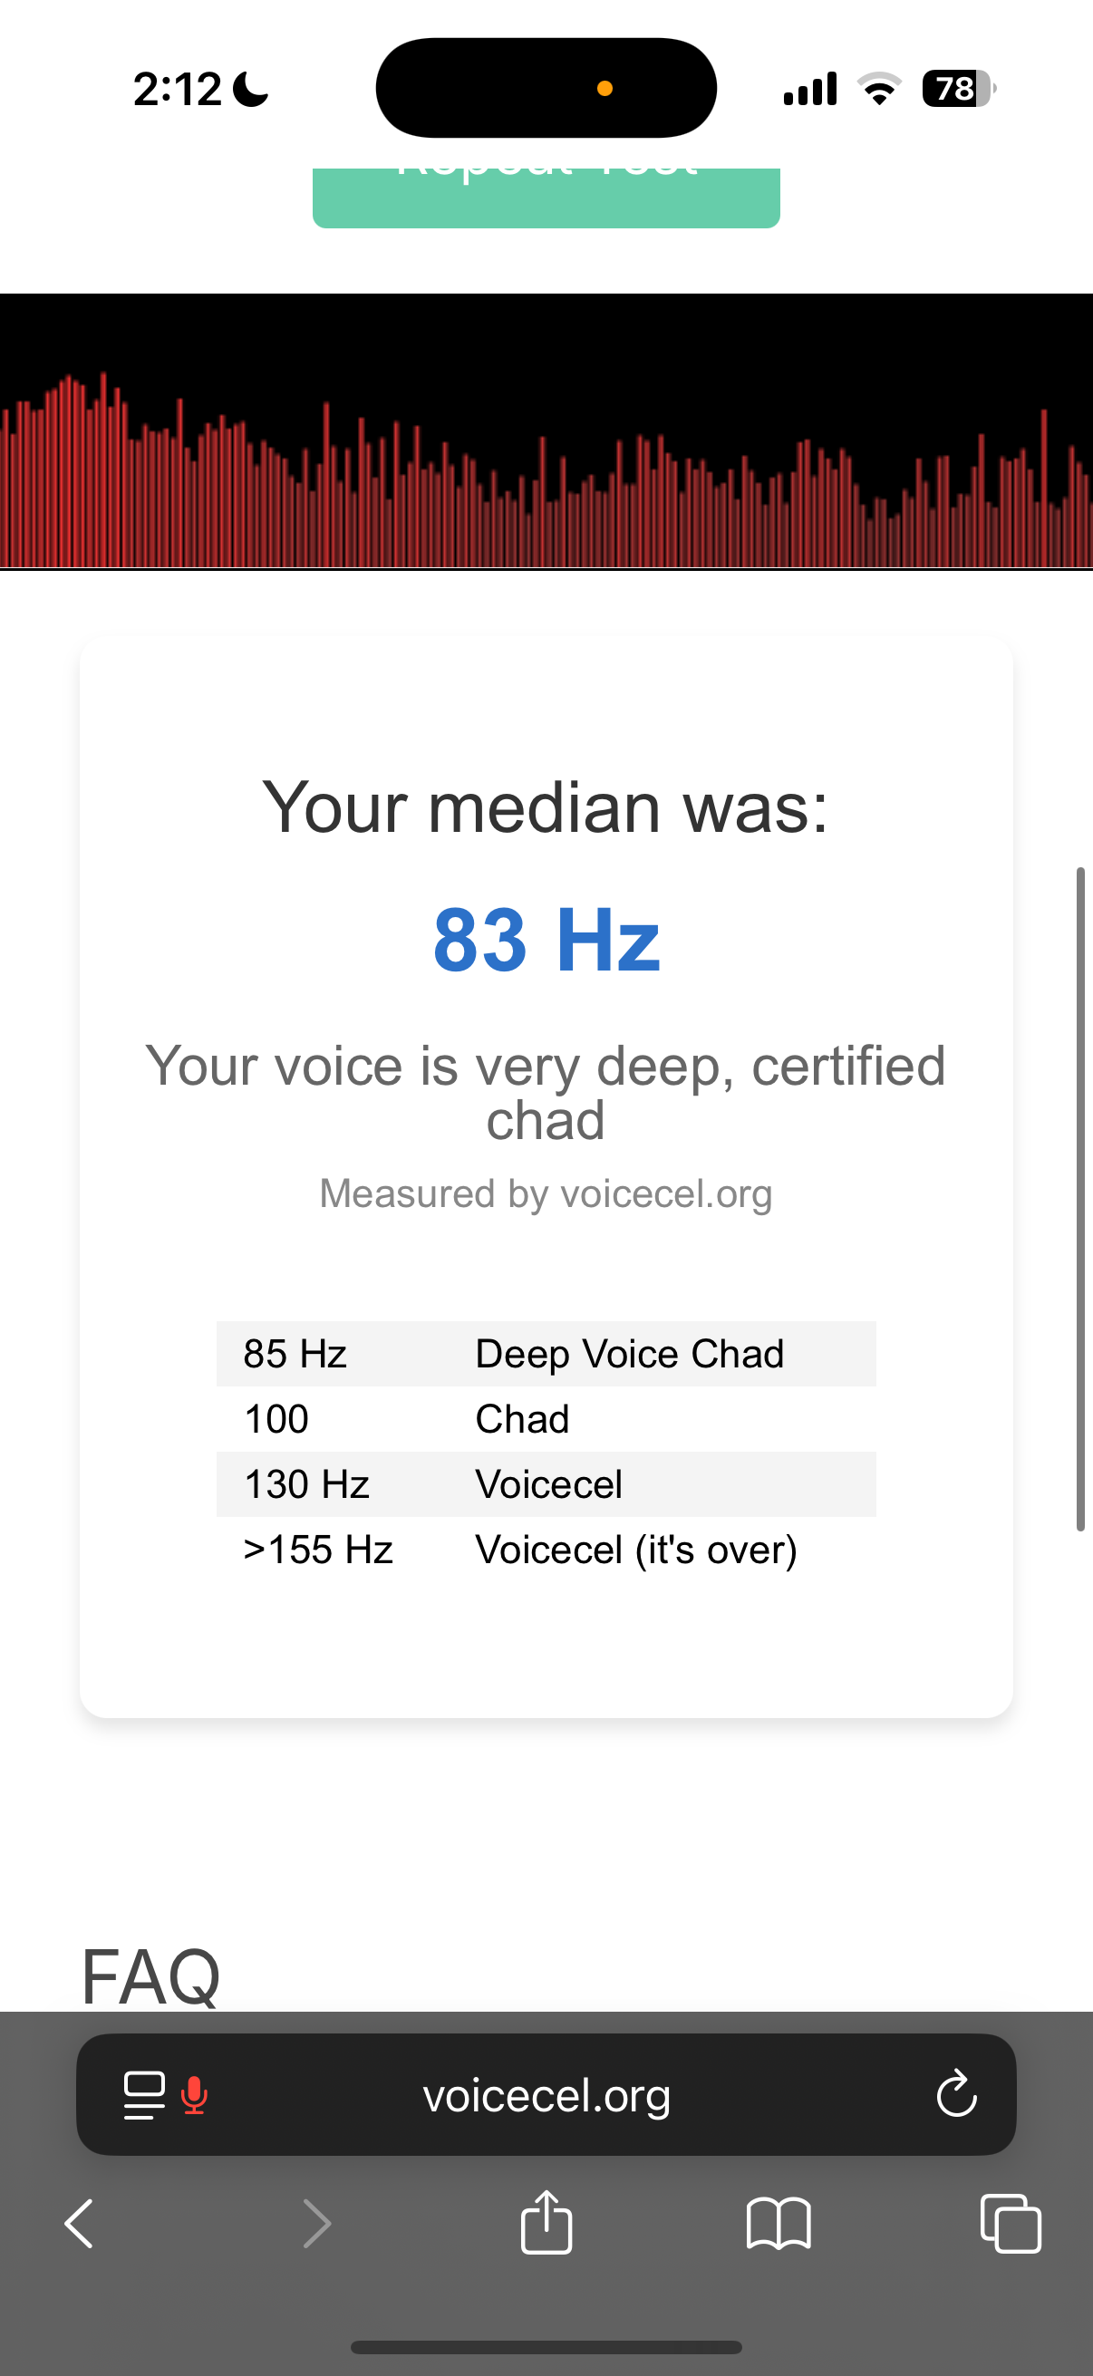The width and height of the screenshot is (1093, 2376).
Task: Tap the Safari forward arrow
Action: coord(316,2224)
